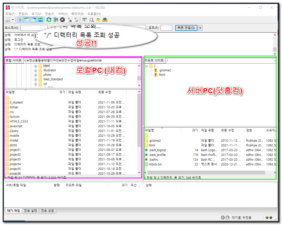Expand the illustrator folder in local tree
This screenshot has height=225, width=282.
click(35, 70)
